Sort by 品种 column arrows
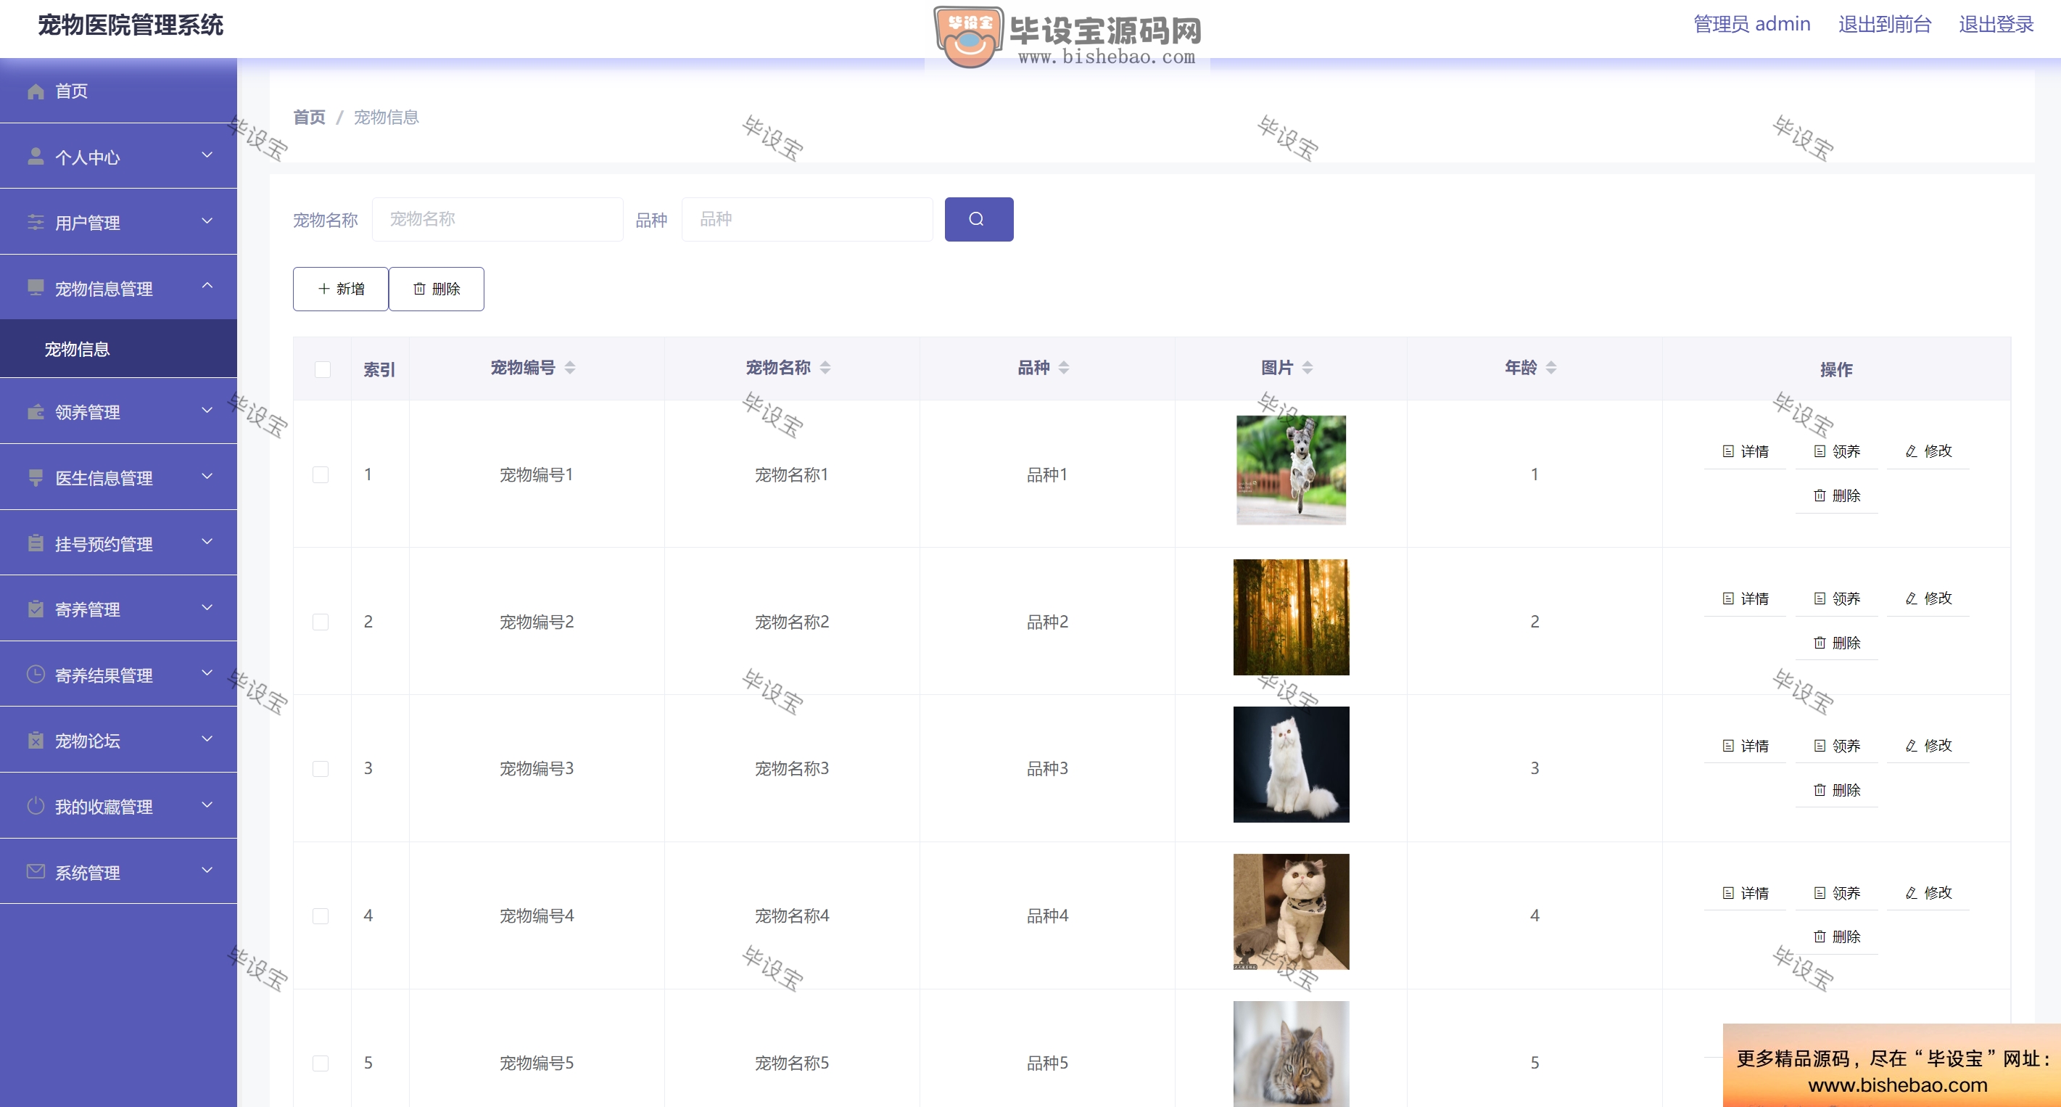This screenshot has height=1107, width=2061. tap(1063, 367)
